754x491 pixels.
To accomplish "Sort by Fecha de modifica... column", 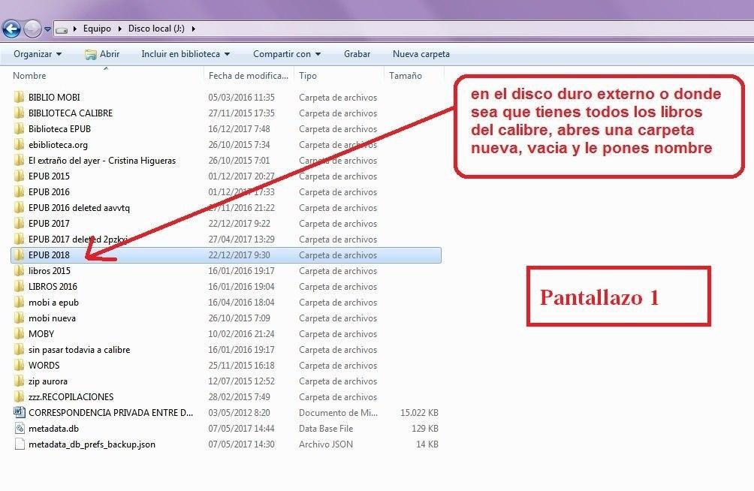I will (248, 76).
